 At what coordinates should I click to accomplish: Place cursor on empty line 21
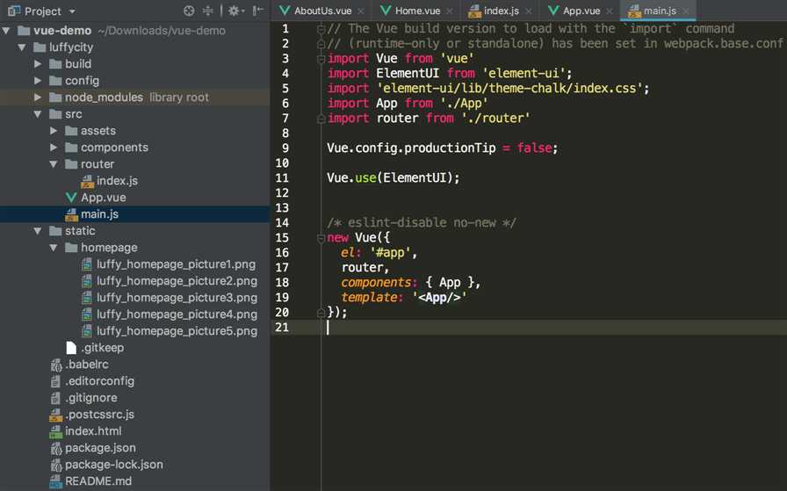click(529, 328)
